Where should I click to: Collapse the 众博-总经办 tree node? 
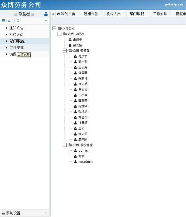coord(59,34)
